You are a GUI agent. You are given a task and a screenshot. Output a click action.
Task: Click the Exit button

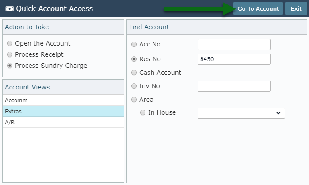(x=296, y=8)
